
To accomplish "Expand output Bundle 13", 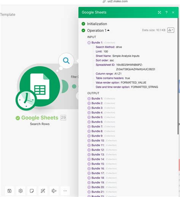I will coord(89,155).
